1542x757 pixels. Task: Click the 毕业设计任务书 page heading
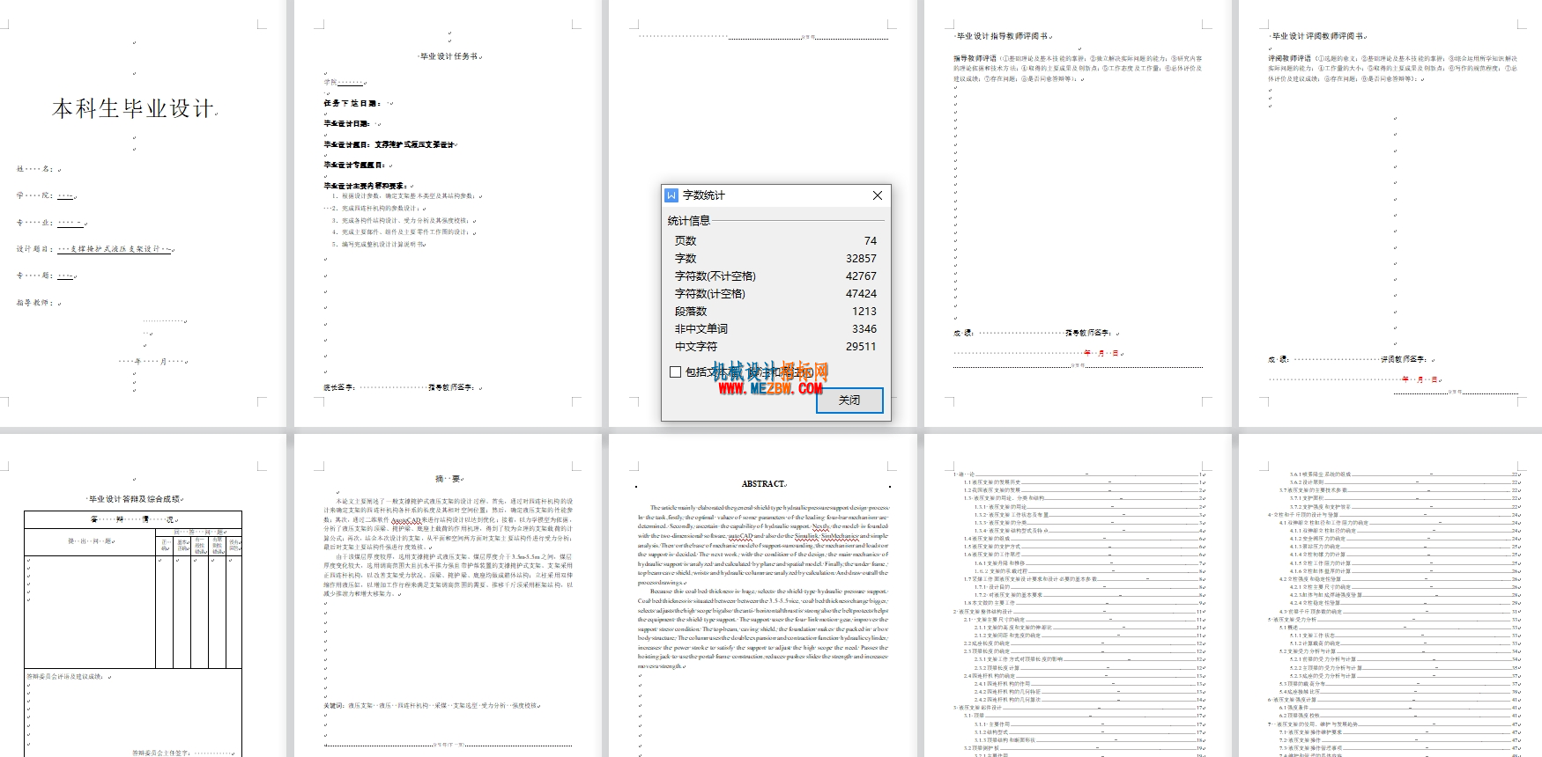click(449, 56)
